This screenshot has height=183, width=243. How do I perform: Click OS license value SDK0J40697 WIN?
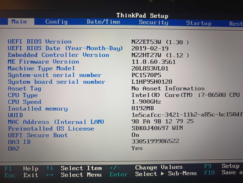click(157, 128)
